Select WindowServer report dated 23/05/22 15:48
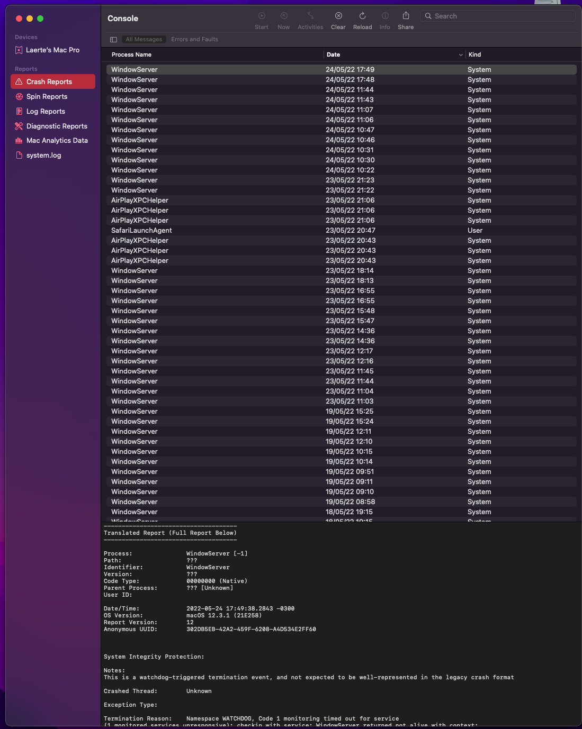Image resolution: width=582 pixels, height=729 pixels. coord(342,311)
